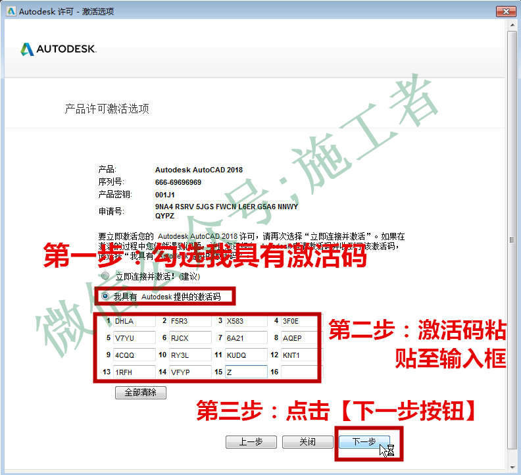
Task: Close the Autodesk license window
Action: [x=506, y=11]
